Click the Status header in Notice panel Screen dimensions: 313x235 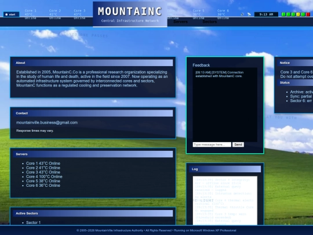click(295, 83)
